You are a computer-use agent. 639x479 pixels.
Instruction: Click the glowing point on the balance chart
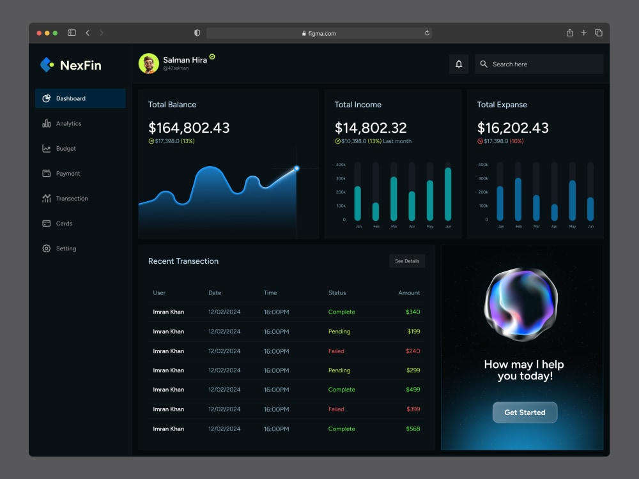pos(296,168)
